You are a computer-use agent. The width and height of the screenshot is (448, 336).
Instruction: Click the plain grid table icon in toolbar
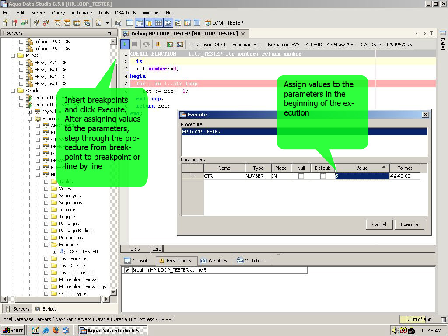click(x=129, y=23)
